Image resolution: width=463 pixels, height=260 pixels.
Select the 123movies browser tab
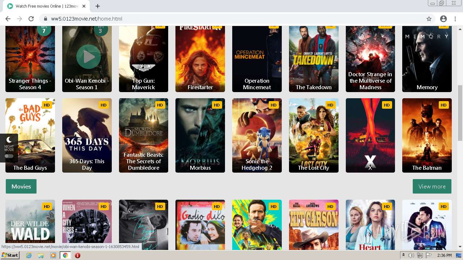(47, 6)
